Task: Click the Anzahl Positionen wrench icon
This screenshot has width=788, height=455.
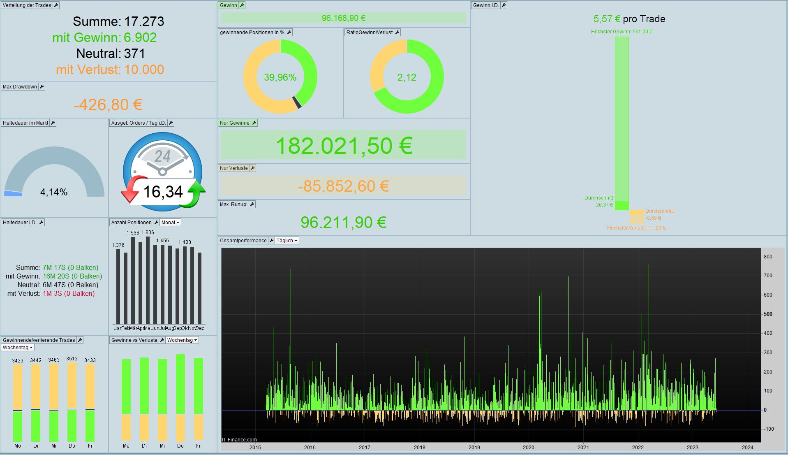Action: point(156,223)
